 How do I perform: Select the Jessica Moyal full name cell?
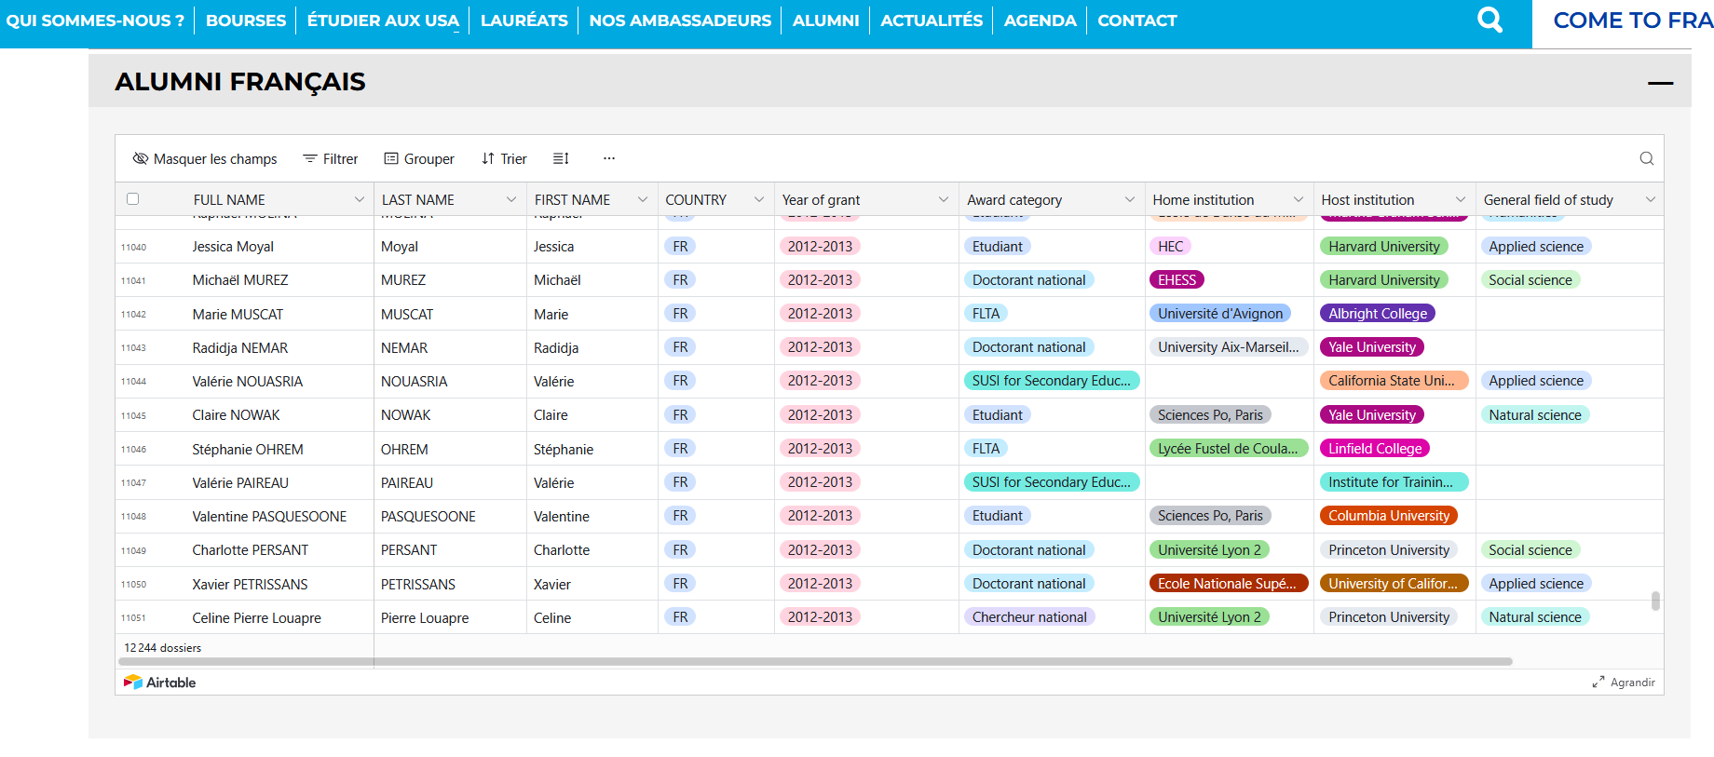pos(233,247)
